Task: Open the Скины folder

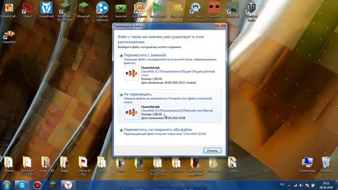Action: tap(233, 164)
